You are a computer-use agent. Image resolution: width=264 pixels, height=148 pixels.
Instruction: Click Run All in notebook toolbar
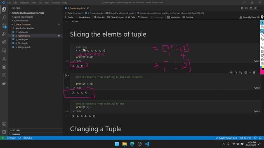[x=99, y=17]
